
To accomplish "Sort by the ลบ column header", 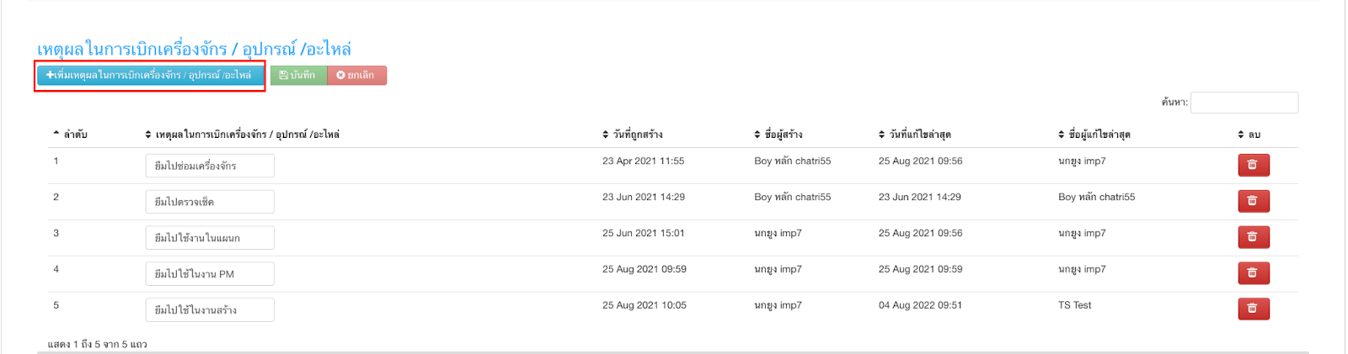I will point(1249,135).
